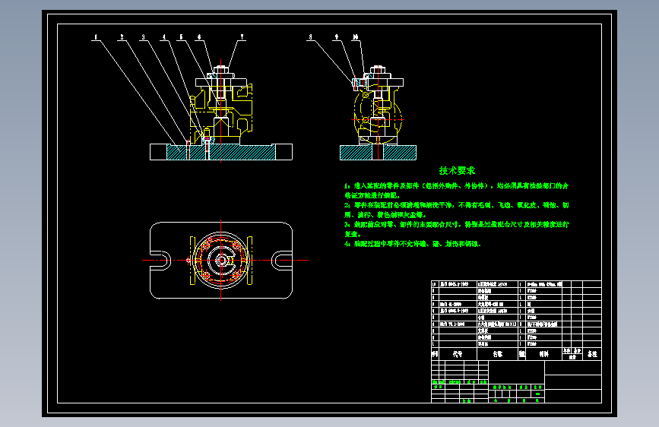
Task: Select part callout number 7
Action: click(242, 37)
